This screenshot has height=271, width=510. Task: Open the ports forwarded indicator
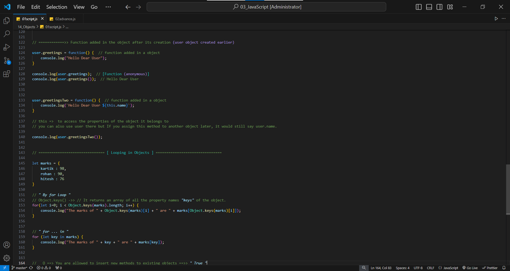[x=59, y=268]
